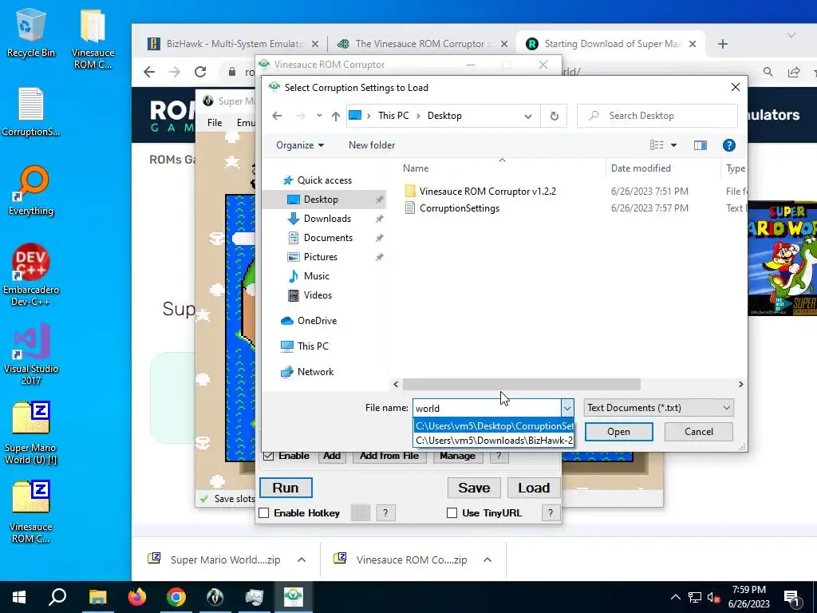
Task: Expand Super Mario World zip download options
Action: 301,560
